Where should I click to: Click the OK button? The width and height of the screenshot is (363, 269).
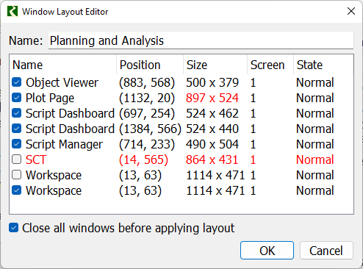pyautogui.click(x=267, y=251)
